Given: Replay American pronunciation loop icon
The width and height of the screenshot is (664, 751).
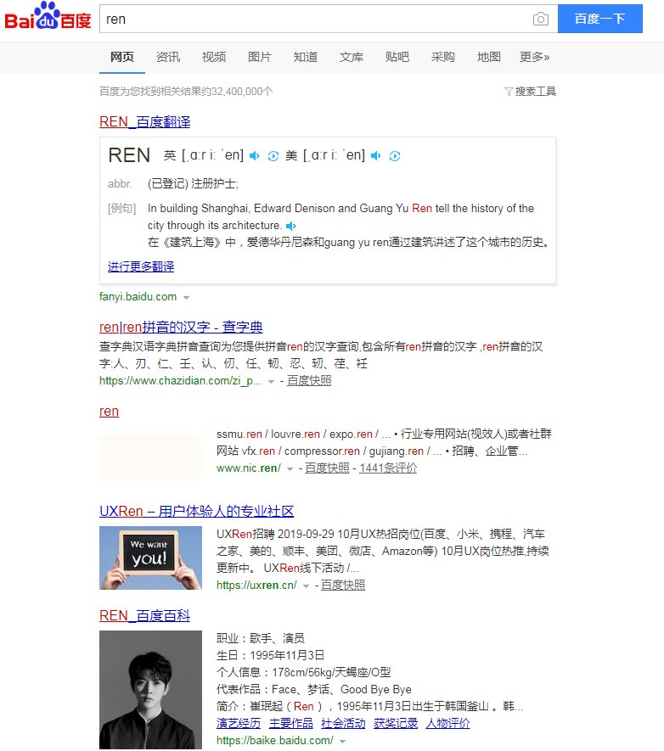Looking at the screenshot, I should (x=395, y=155).
